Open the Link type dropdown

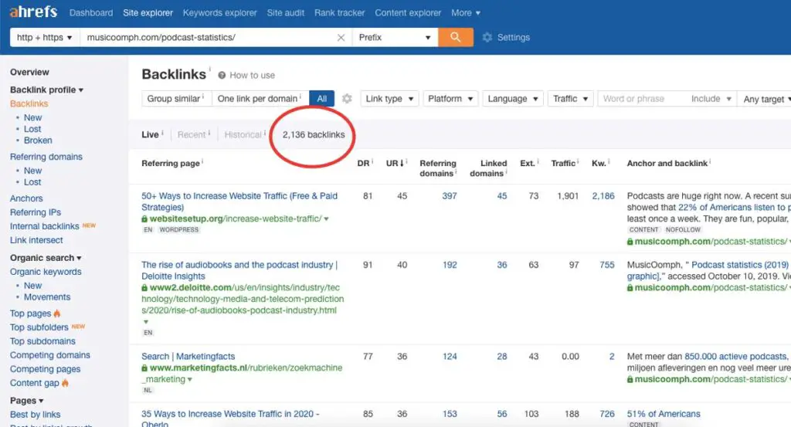[389, 99]
